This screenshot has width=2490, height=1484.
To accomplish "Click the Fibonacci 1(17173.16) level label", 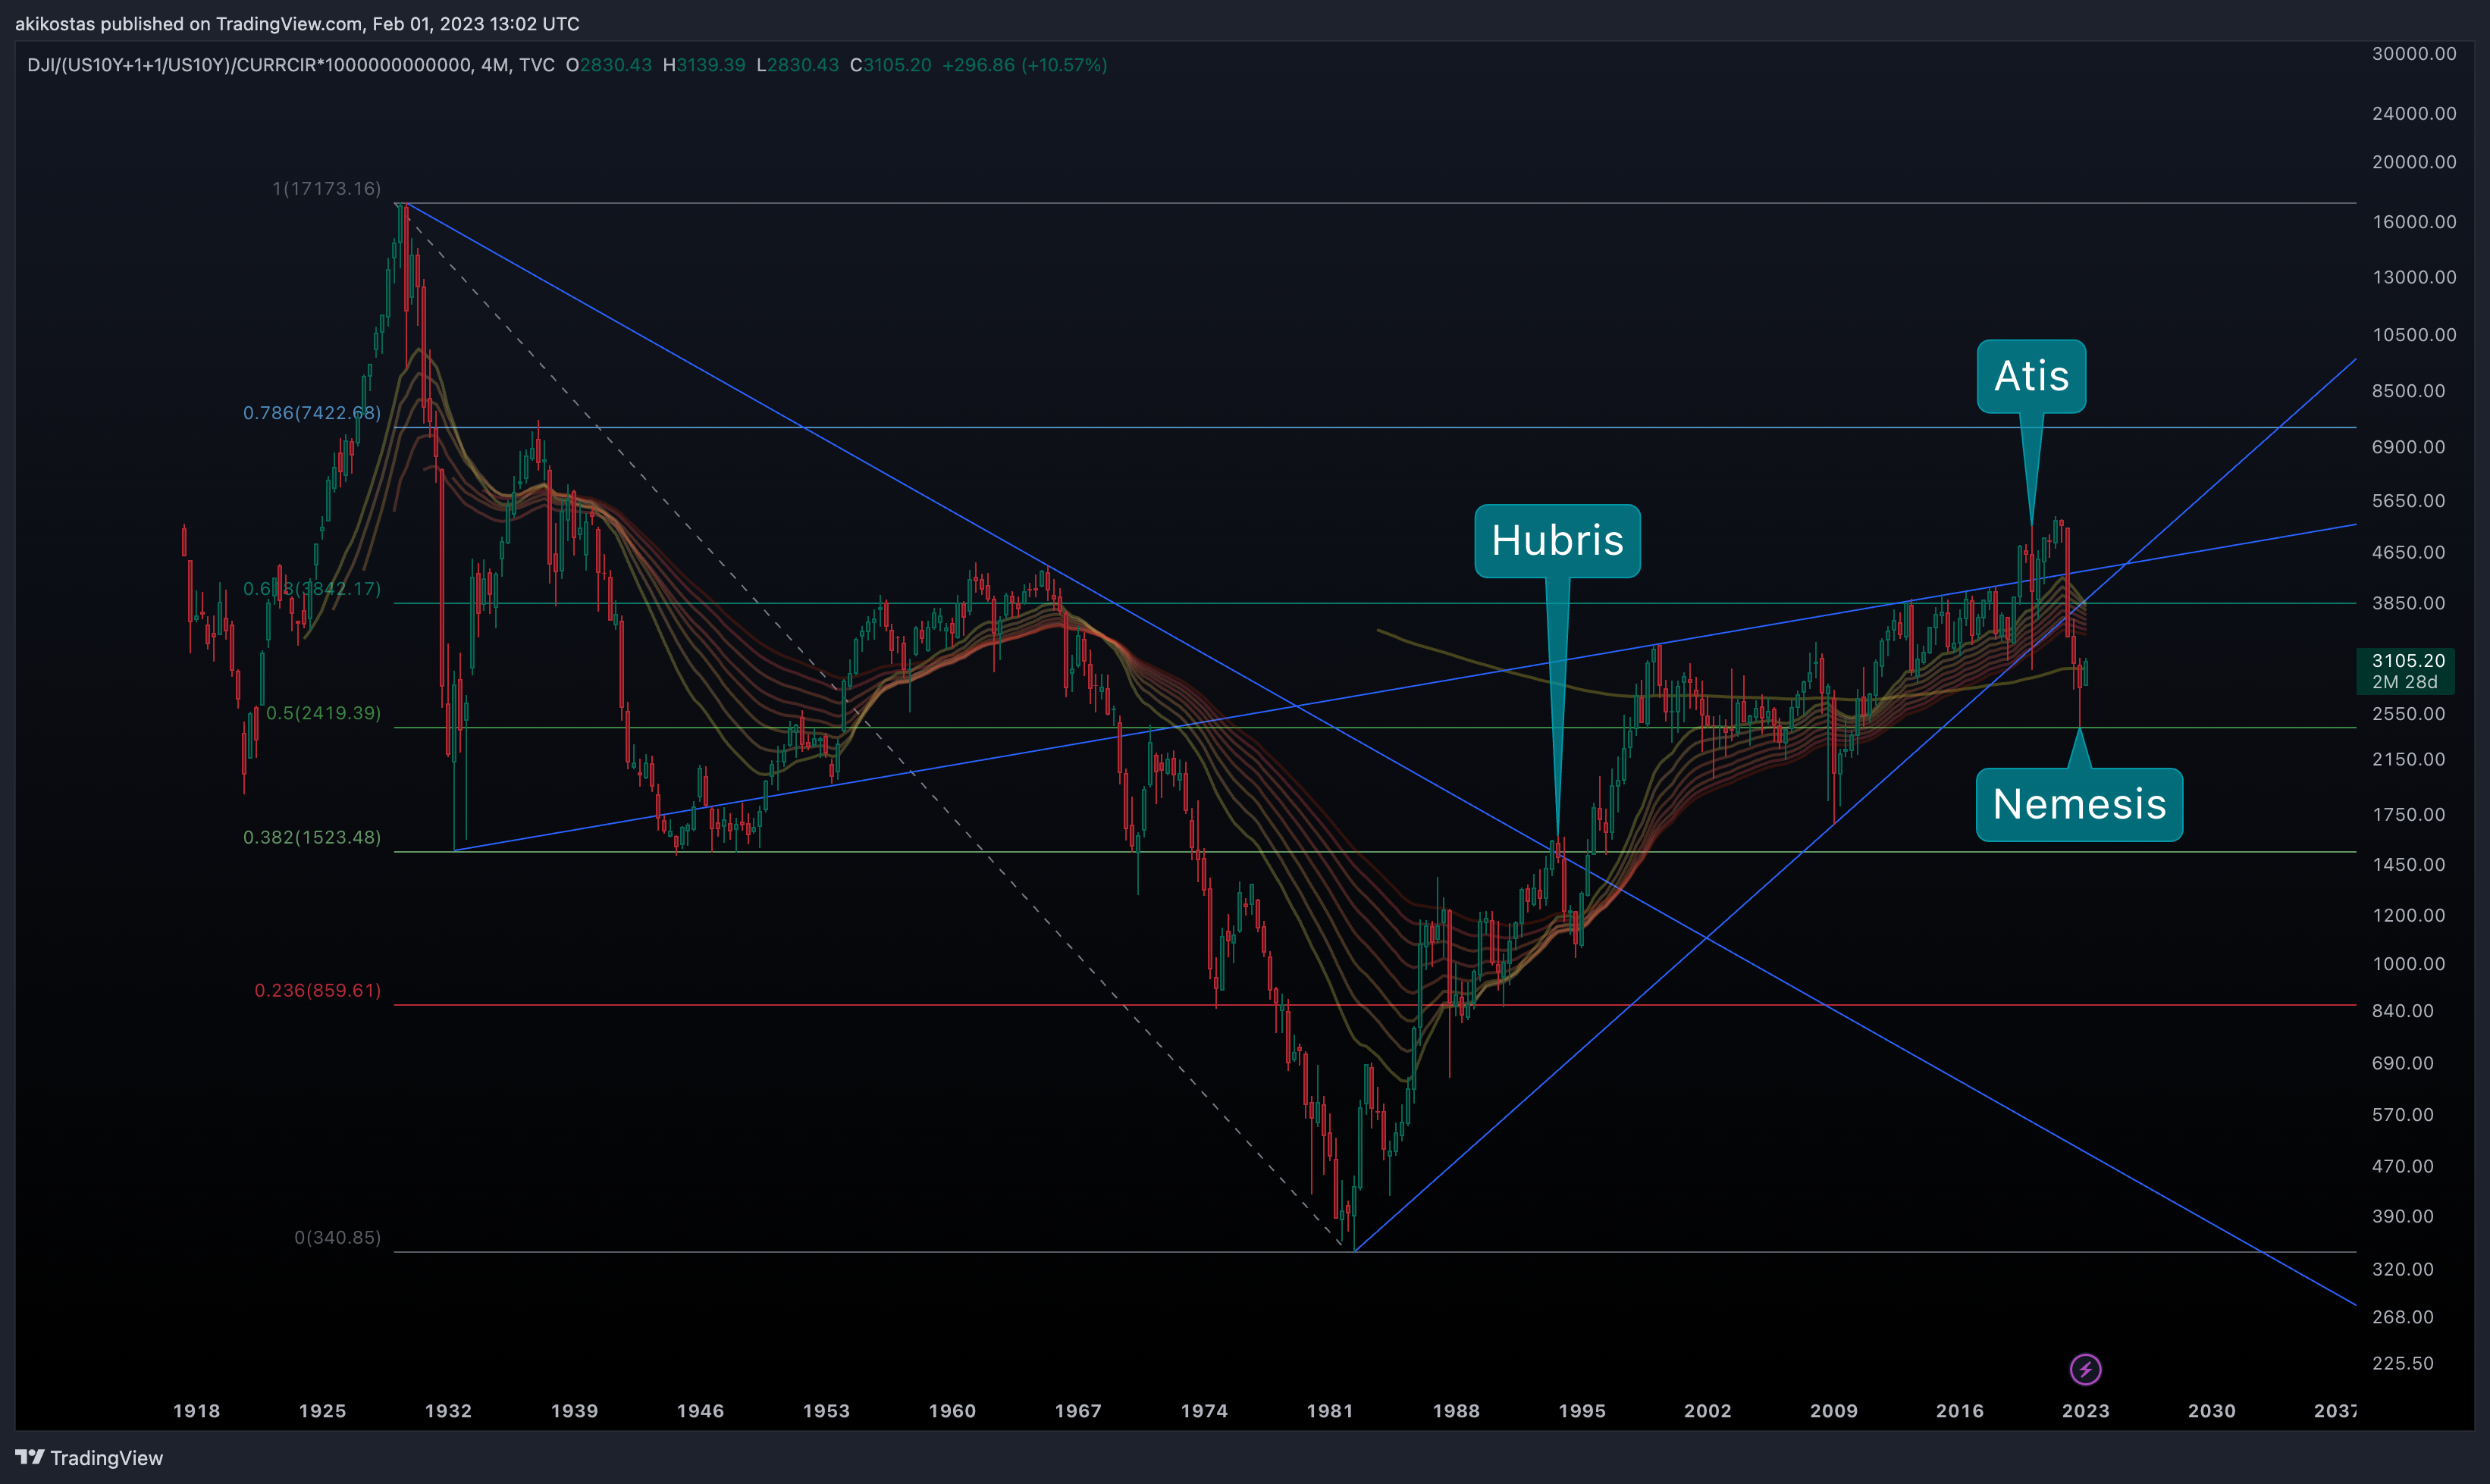I will coord(327,188).
